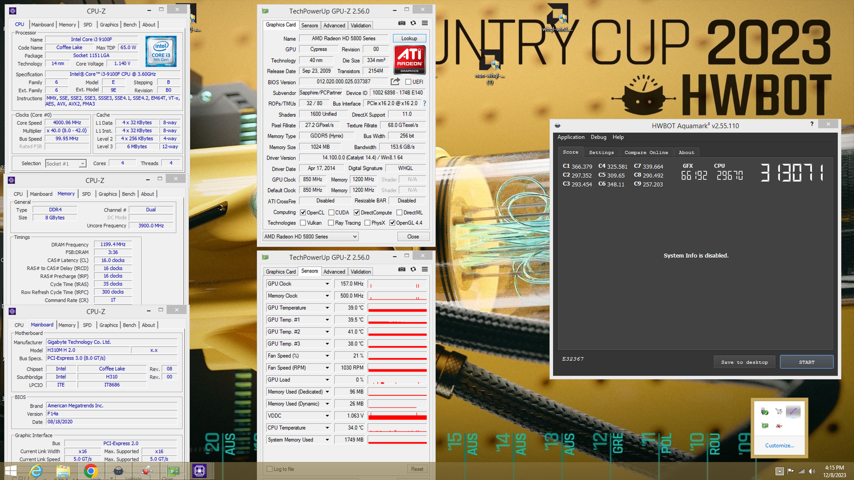Click the hidden icons arrow in system tray
Screen dimensions: 854x480
click(x=779, y=471)
